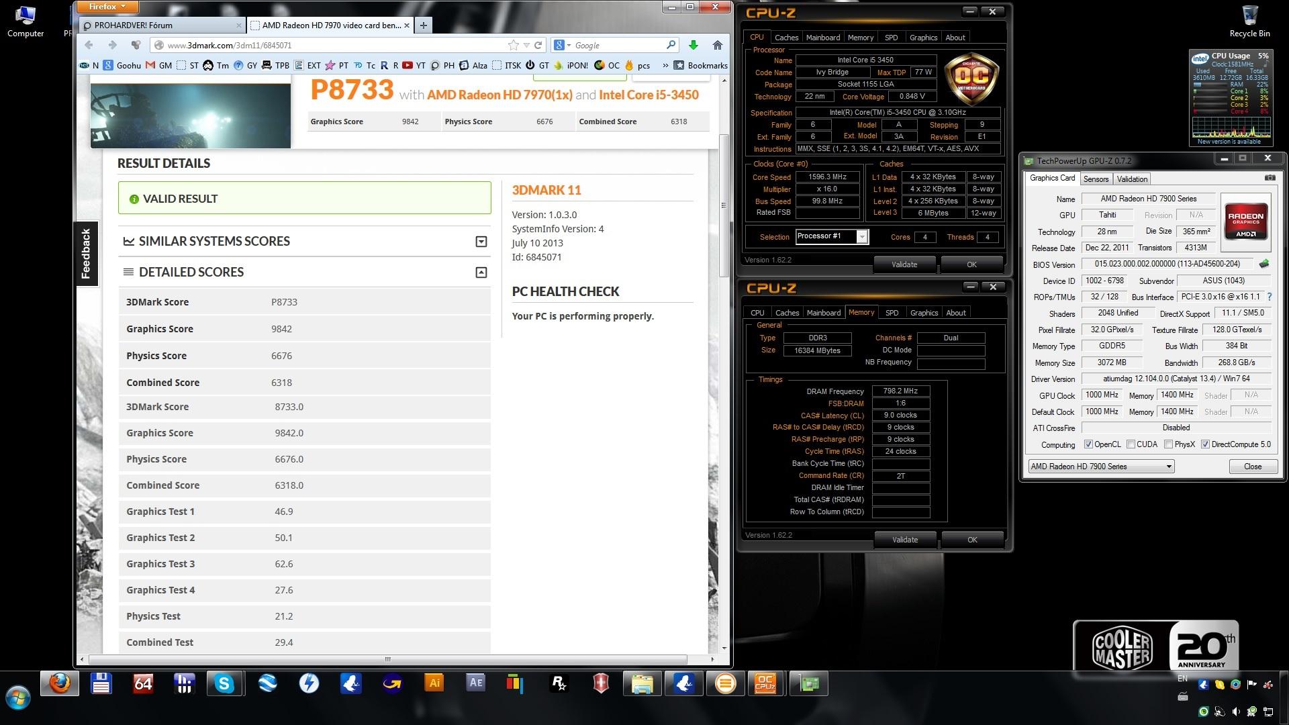
Task: Click Validate in the CPU-Z Memory window
Action: 904,540
